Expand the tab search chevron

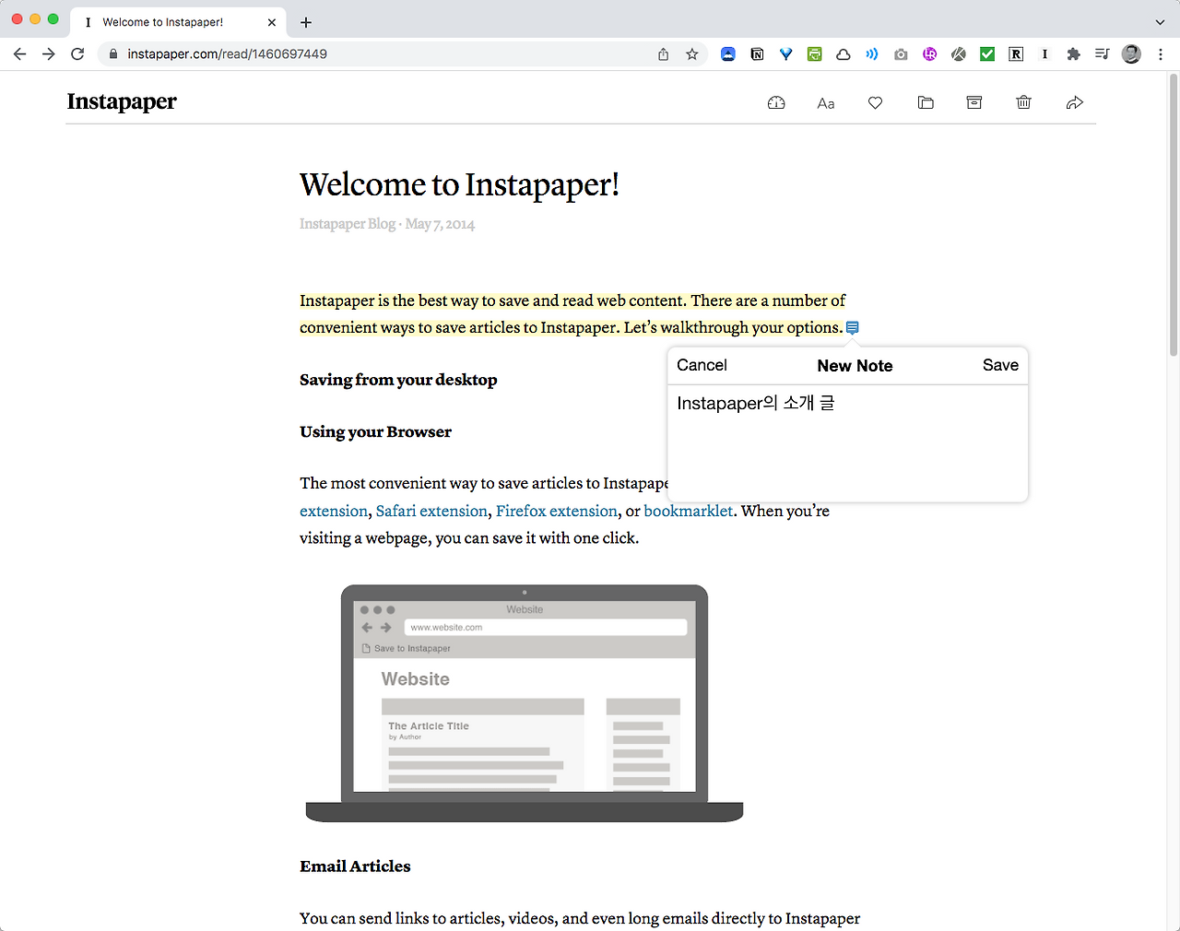tap(1160, 22)
